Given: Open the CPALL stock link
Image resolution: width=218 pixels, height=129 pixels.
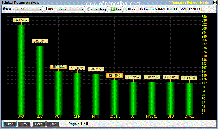Looking at the screenshot, I should pyautogui.click(x=189, y=116).
